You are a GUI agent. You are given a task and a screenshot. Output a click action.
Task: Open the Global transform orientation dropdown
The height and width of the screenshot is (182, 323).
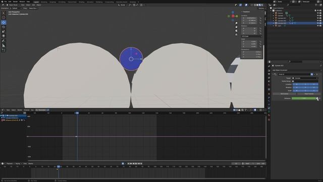click(x=122, y=5)
